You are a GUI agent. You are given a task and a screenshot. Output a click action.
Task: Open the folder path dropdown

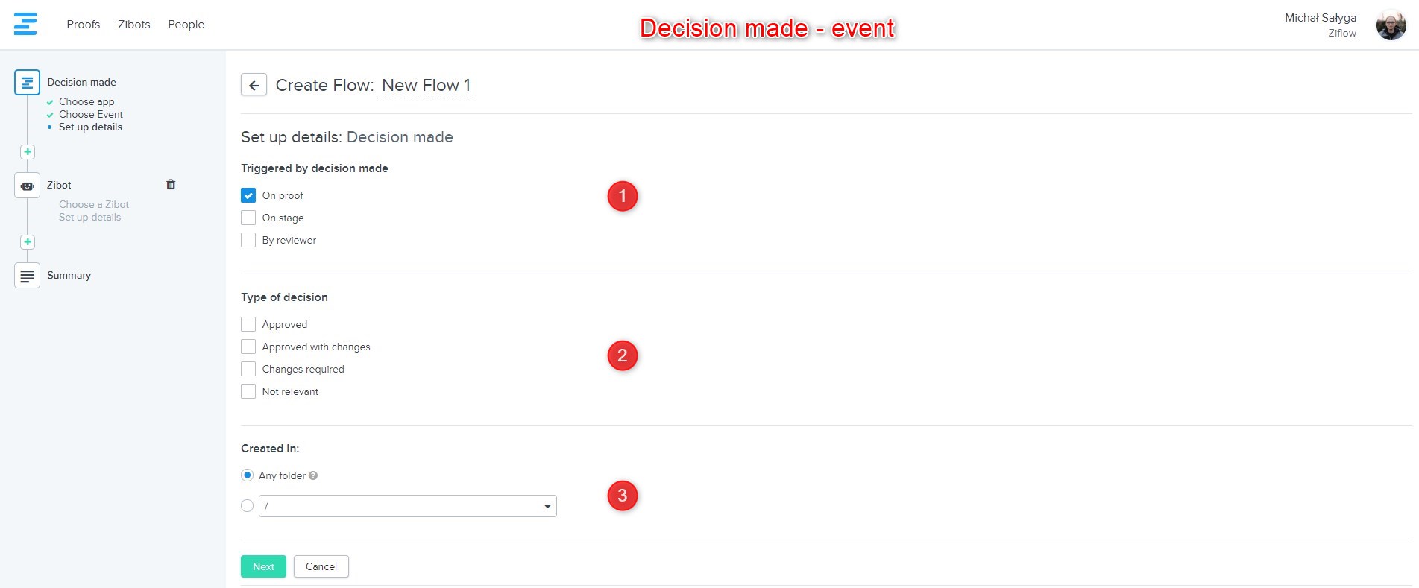[x=407, y=506]
